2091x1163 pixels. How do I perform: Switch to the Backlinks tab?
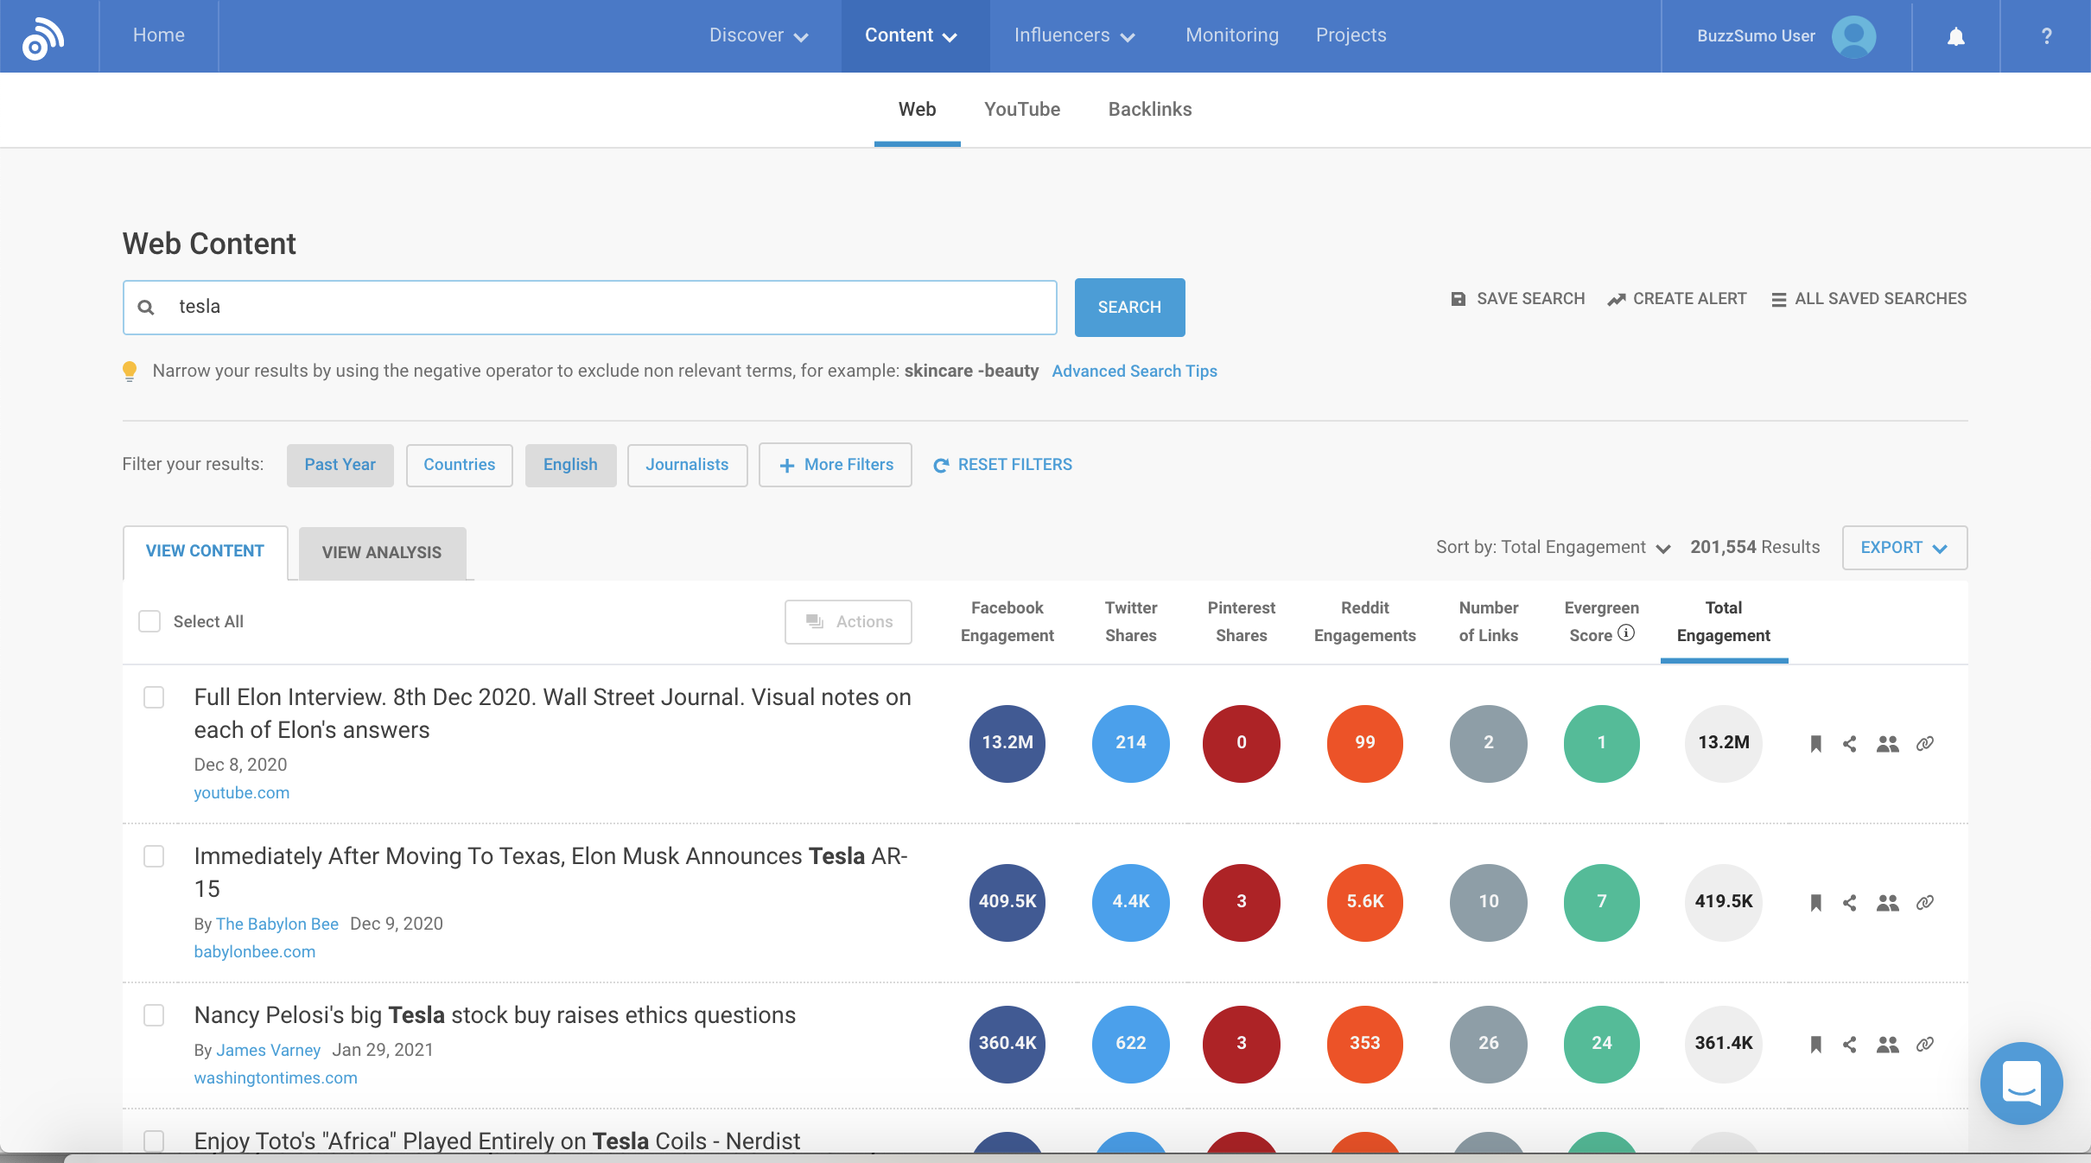[x=1150, y=109]
